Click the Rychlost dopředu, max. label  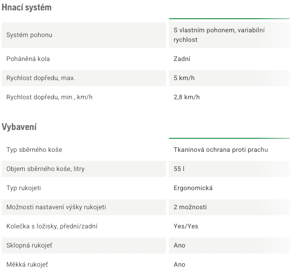click(41, 78)
